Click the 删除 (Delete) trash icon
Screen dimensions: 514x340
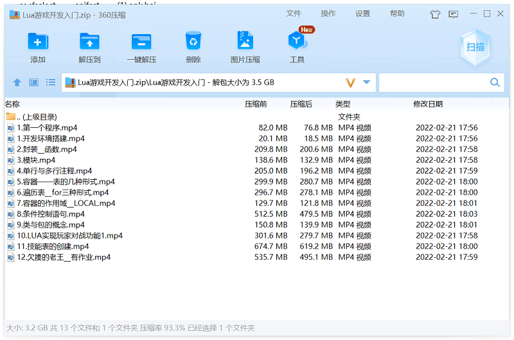(193, 42)
